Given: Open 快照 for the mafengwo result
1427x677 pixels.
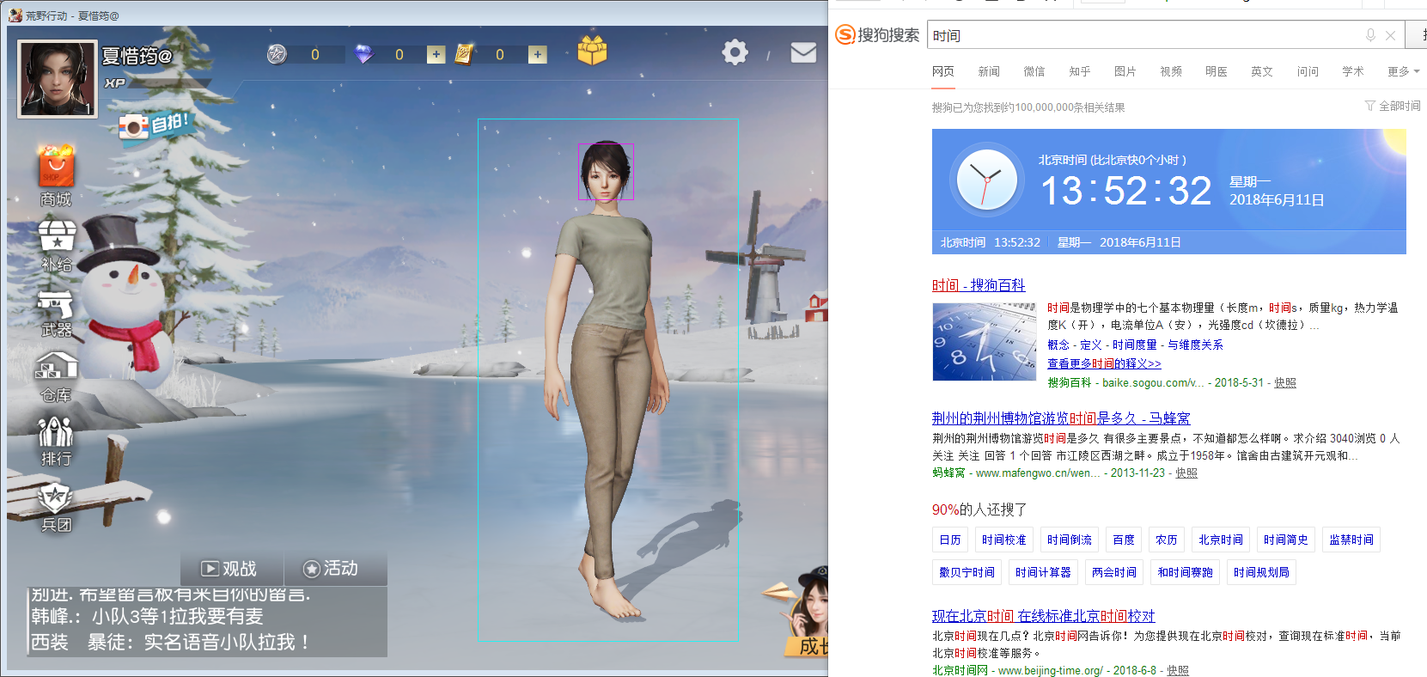Looking at the screenshot, I should [1186, 473].
